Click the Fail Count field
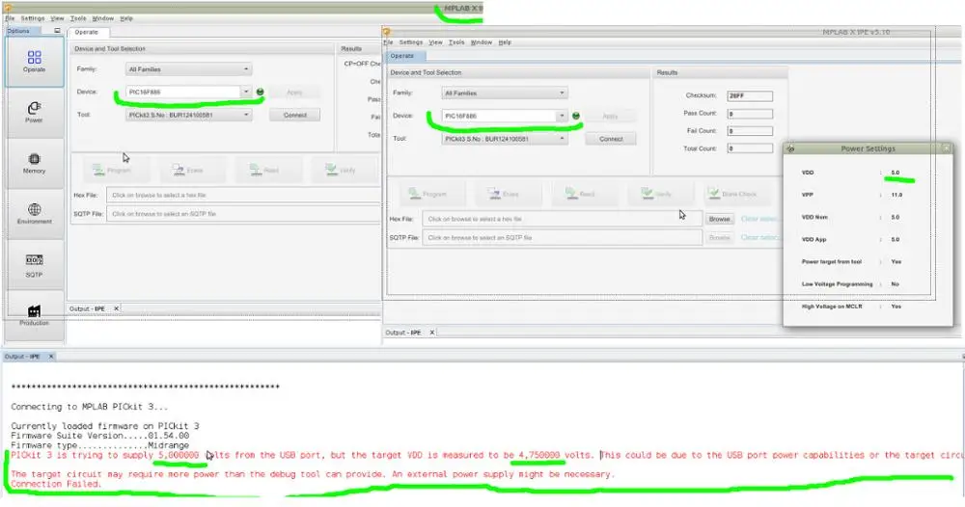 (x=750, y=131)
